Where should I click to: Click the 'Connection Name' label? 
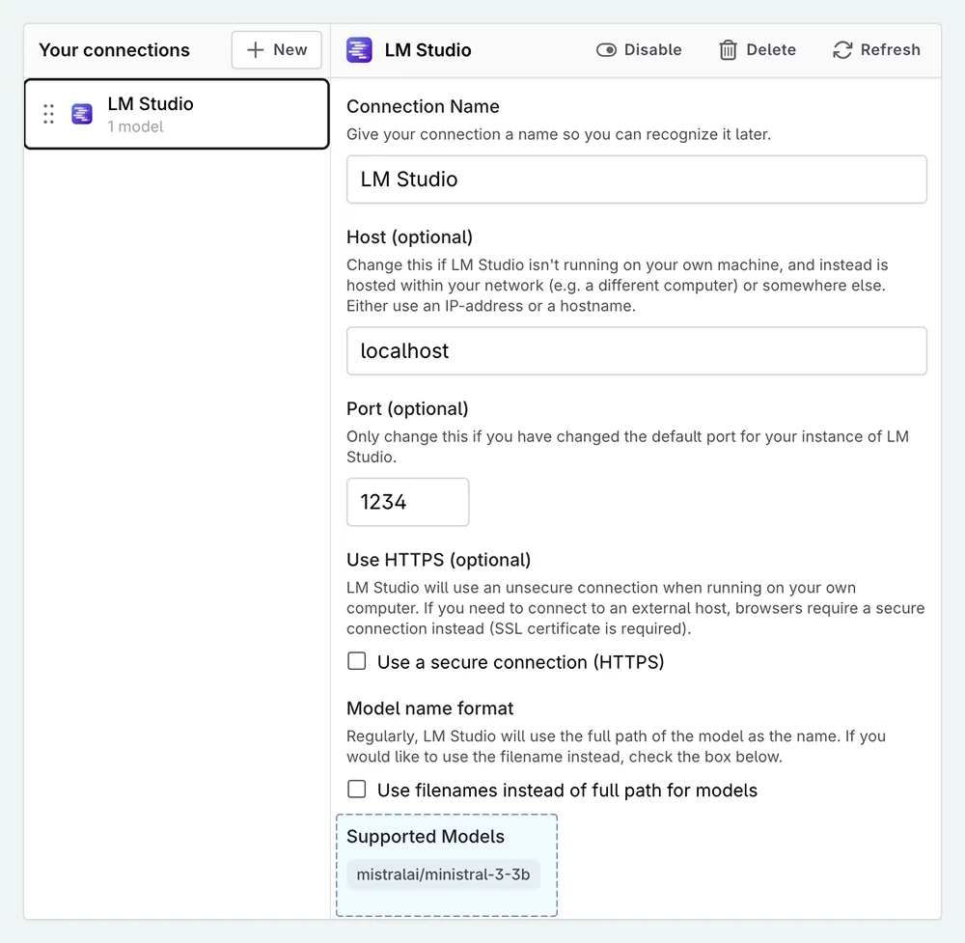[423, 106]
